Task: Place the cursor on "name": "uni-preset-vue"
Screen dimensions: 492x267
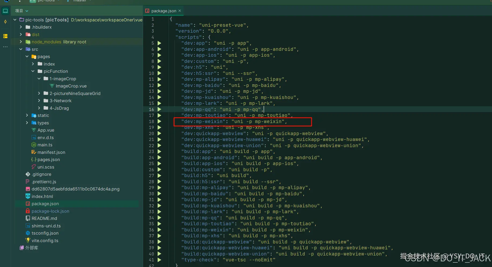Action: point(212,25)
